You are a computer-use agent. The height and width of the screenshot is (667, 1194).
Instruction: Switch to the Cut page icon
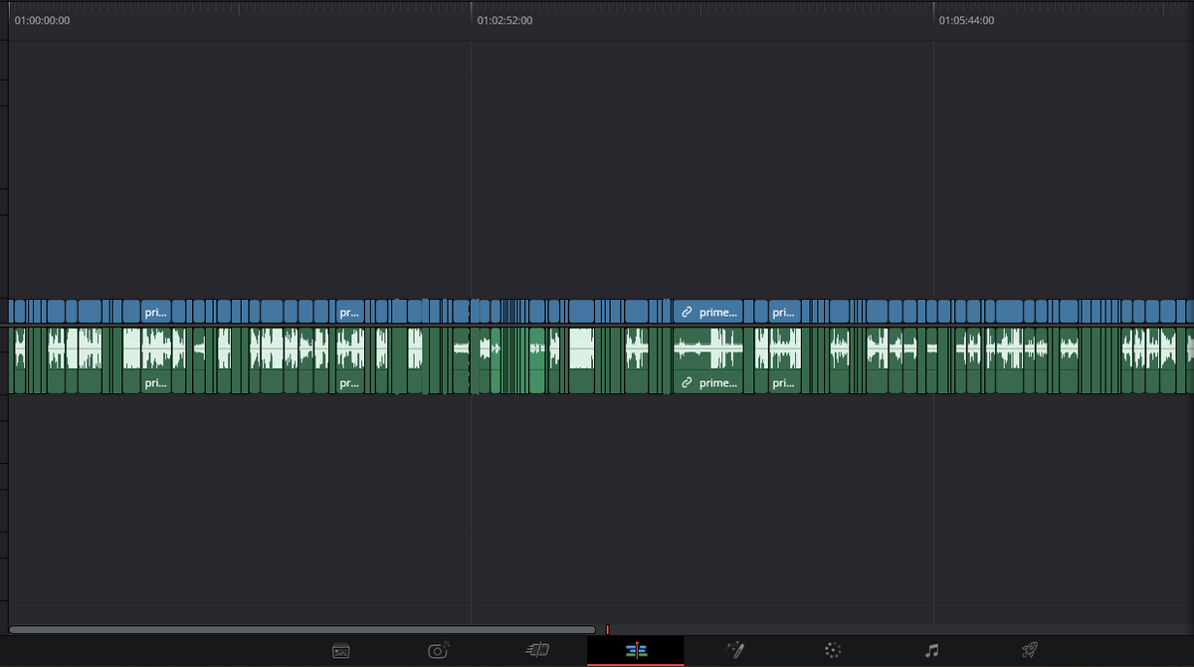[x=537, y=651]
